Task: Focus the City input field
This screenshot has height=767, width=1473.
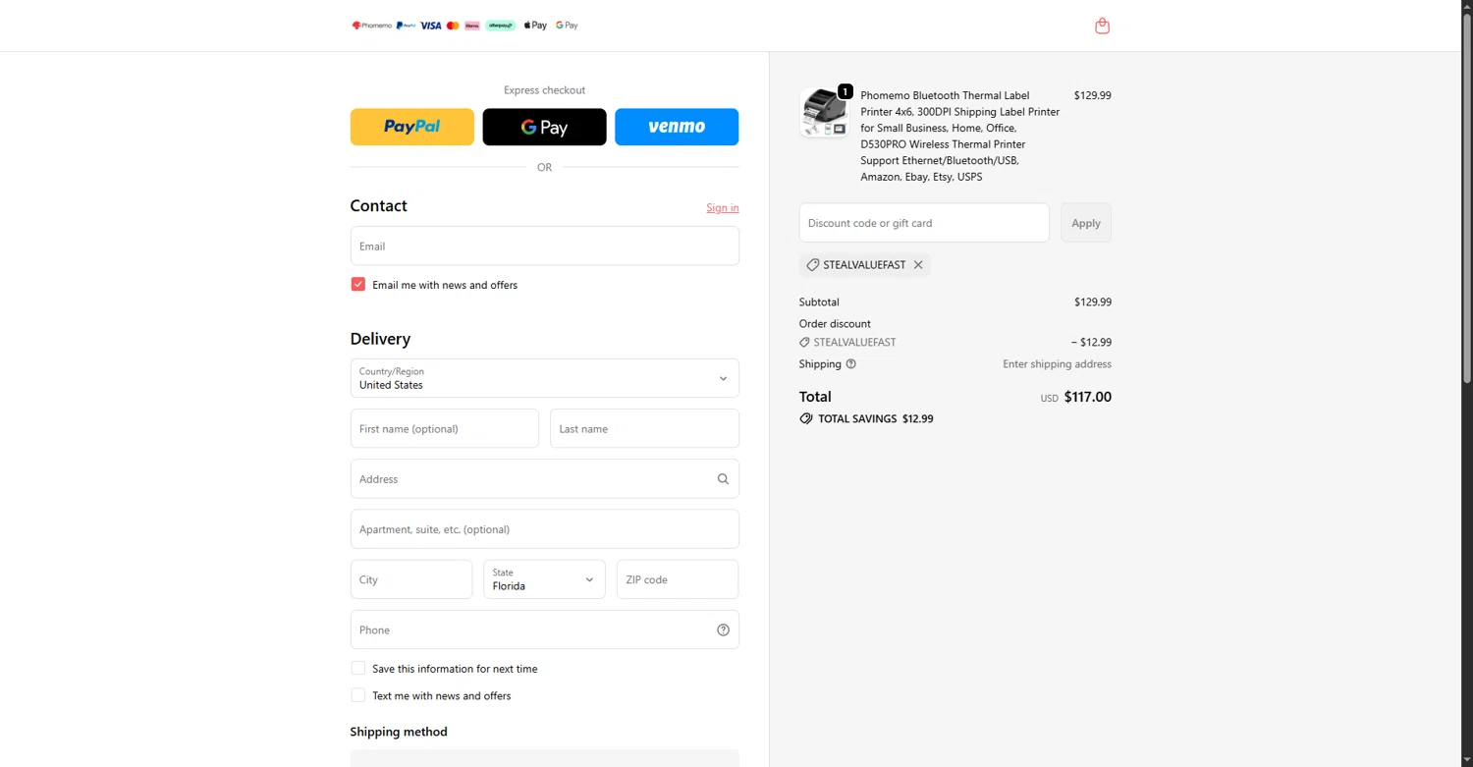Action: point(411,579)
